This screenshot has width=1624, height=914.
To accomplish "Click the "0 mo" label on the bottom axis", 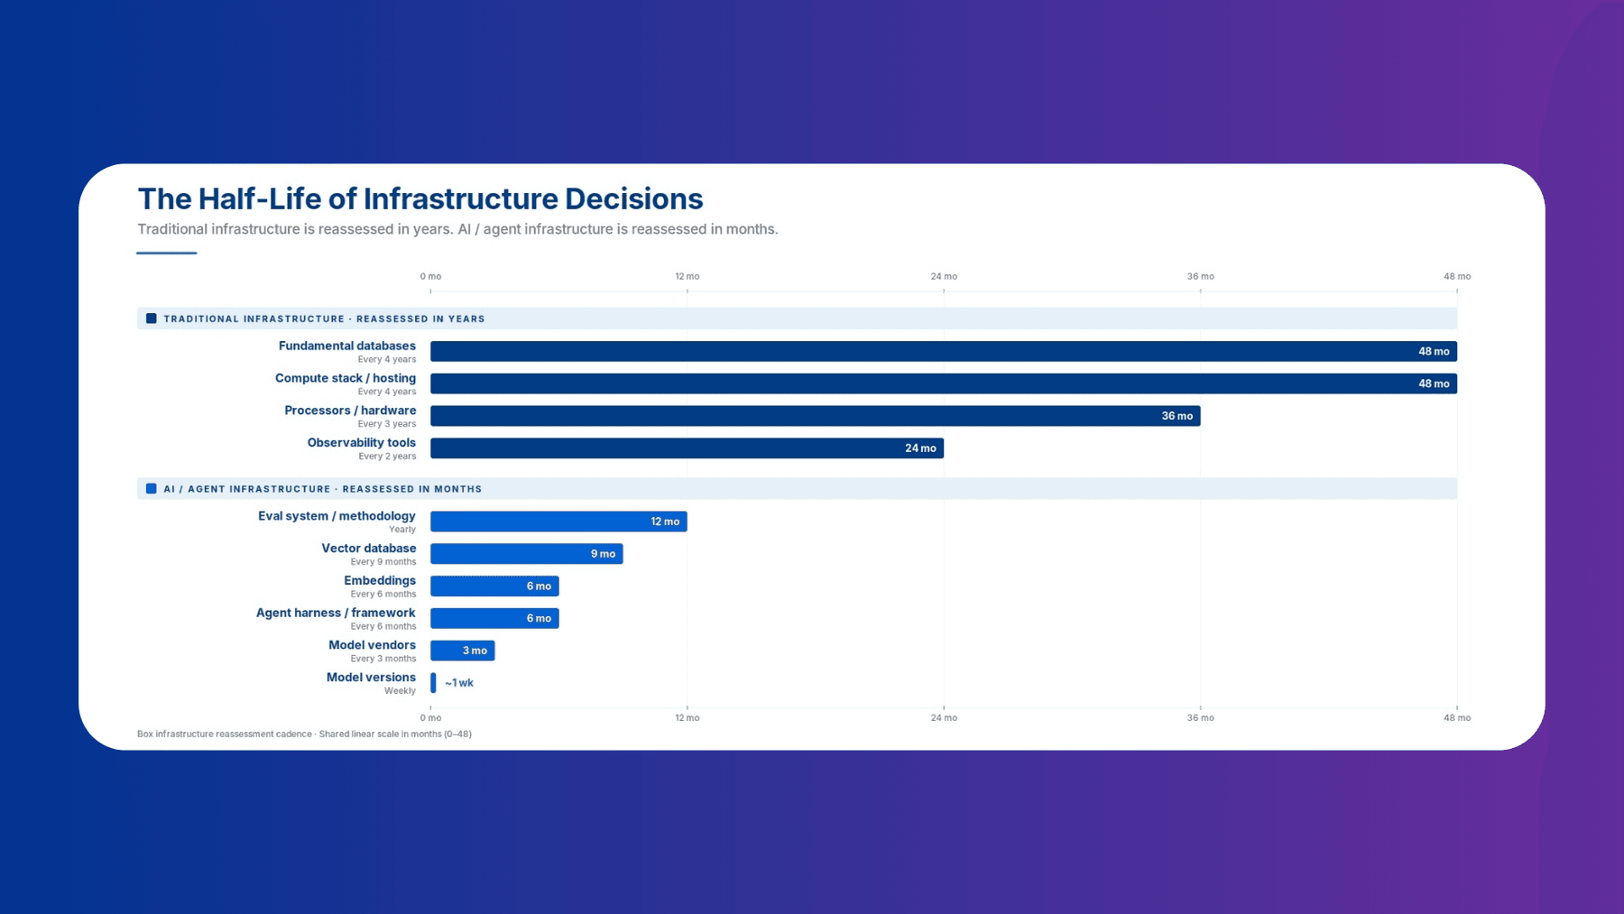I will click(x=430, y=718).
